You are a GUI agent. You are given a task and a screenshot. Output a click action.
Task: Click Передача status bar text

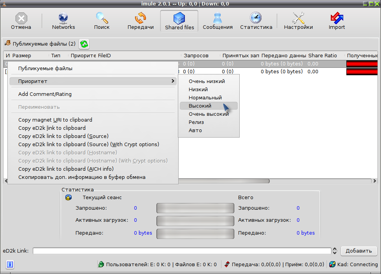(278, 265)
